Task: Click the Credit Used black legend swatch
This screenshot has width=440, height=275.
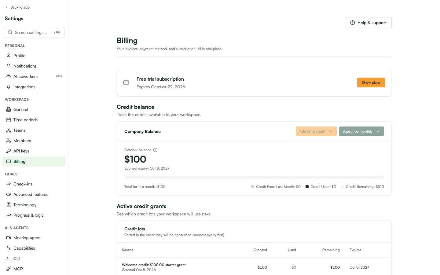Action: coord(307,187)
